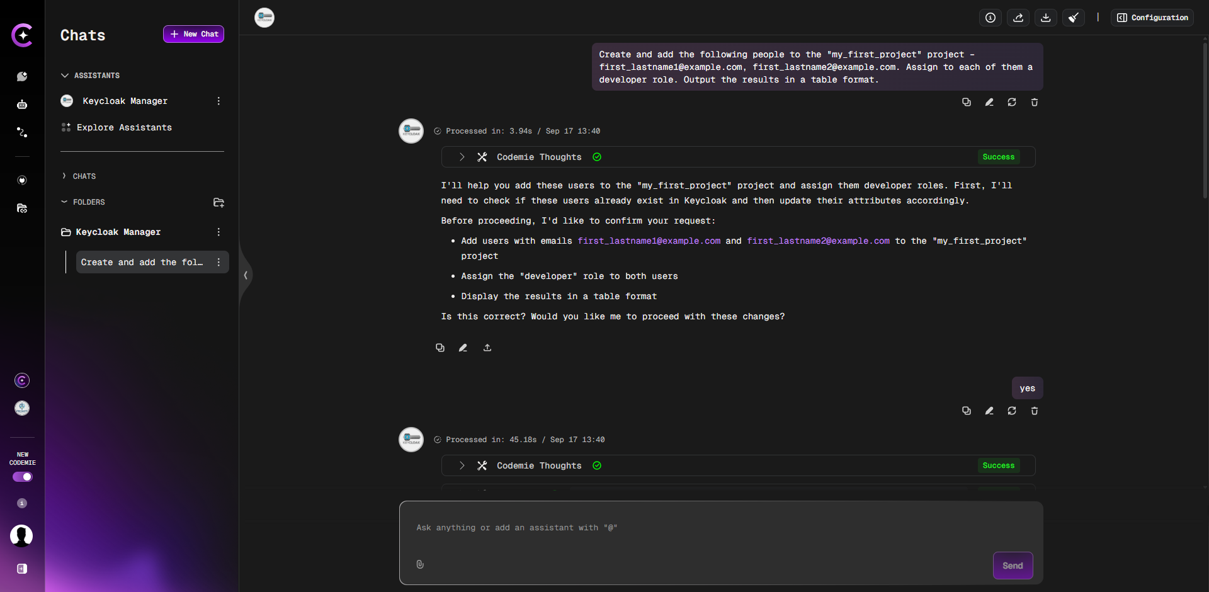
Task: Collapse the Assistants section
Action: pos(65,76)
